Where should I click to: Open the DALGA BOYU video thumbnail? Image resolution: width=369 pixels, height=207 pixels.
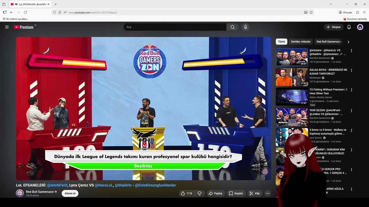[x=292, y=77]
